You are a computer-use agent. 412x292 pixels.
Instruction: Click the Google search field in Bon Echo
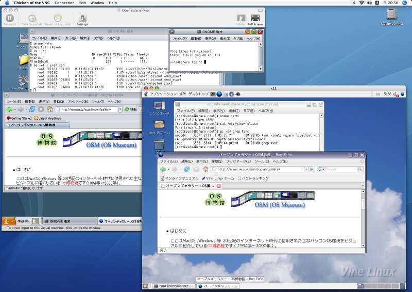(x=341, y=169)
